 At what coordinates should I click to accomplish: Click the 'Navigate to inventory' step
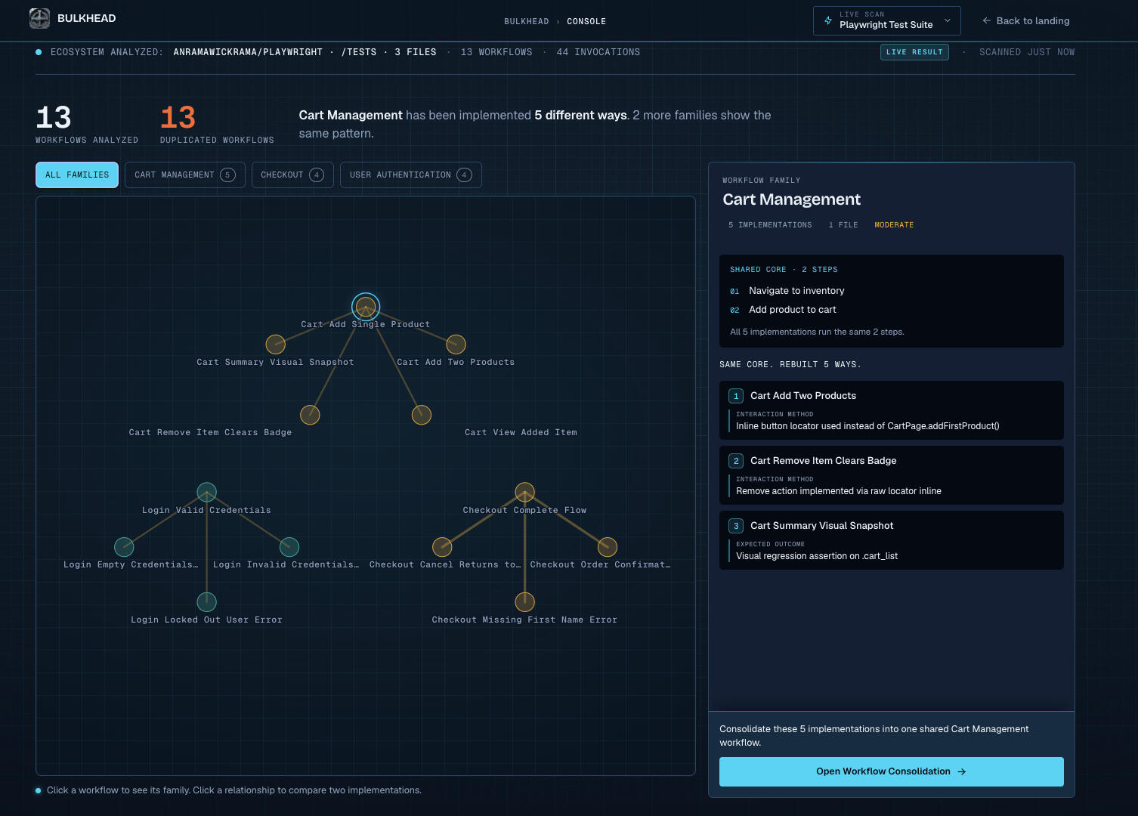[x=796, y=291]
